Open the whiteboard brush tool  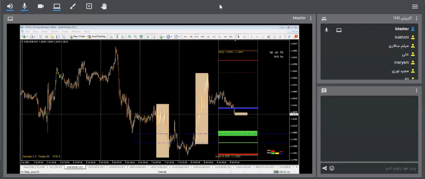click(73, 6)
